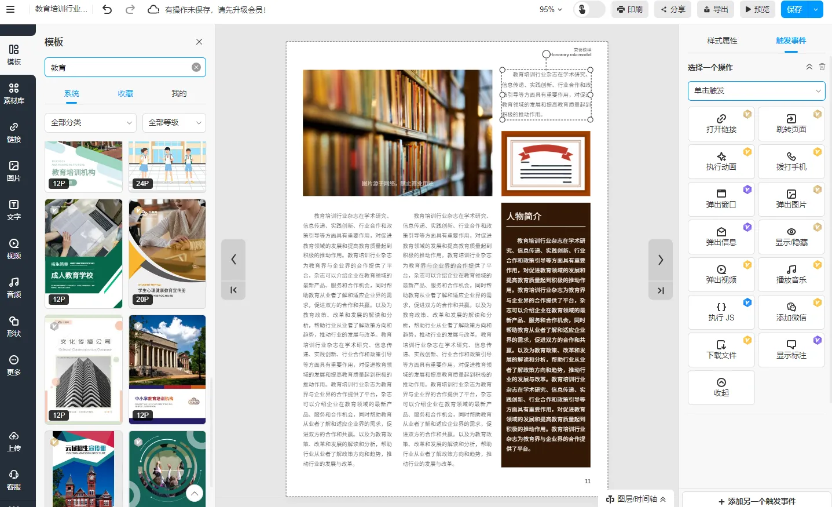Select the 收藏 templates tab

tap(125, 93)
